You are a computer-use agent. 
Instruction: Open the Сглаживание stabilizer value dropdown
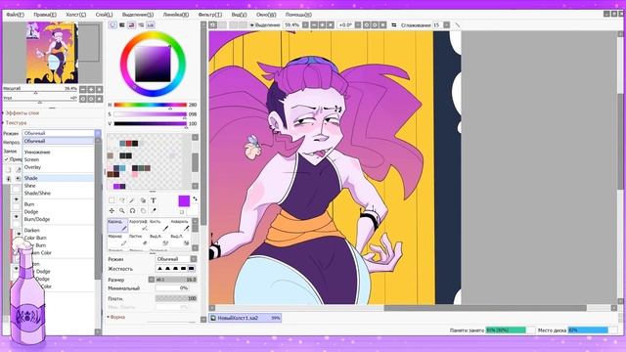(446, 25)
